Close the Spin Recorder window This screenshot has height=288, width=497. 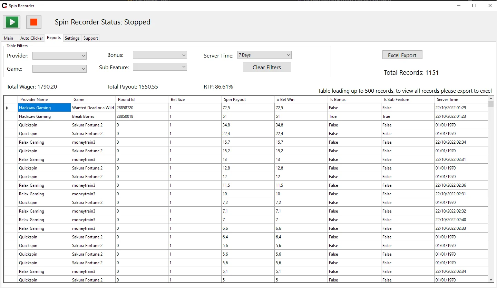(490, 6)
